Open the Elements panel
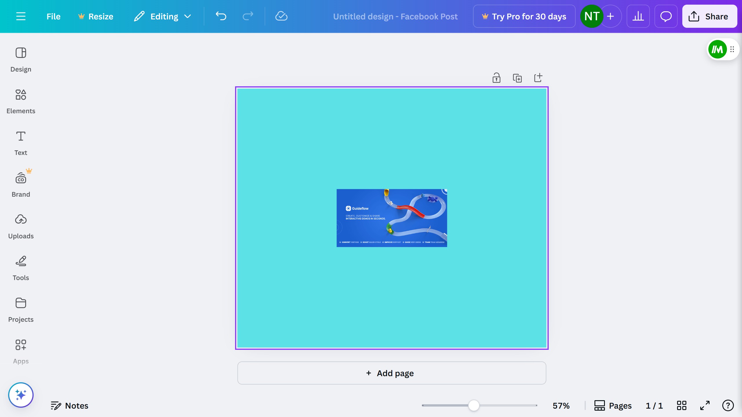The height and width of the screenshot is (417, 742). (x=21, y=101)
